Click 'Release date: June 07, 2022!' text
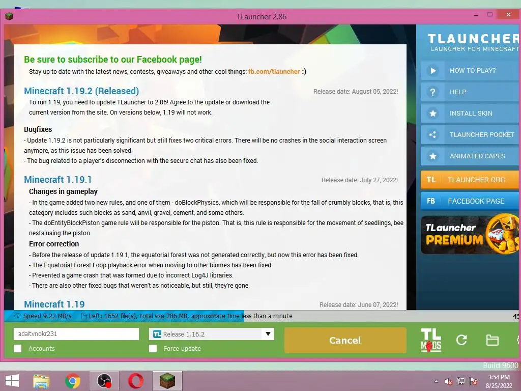This screenshot has height=391, width=521. click(359, 304)
